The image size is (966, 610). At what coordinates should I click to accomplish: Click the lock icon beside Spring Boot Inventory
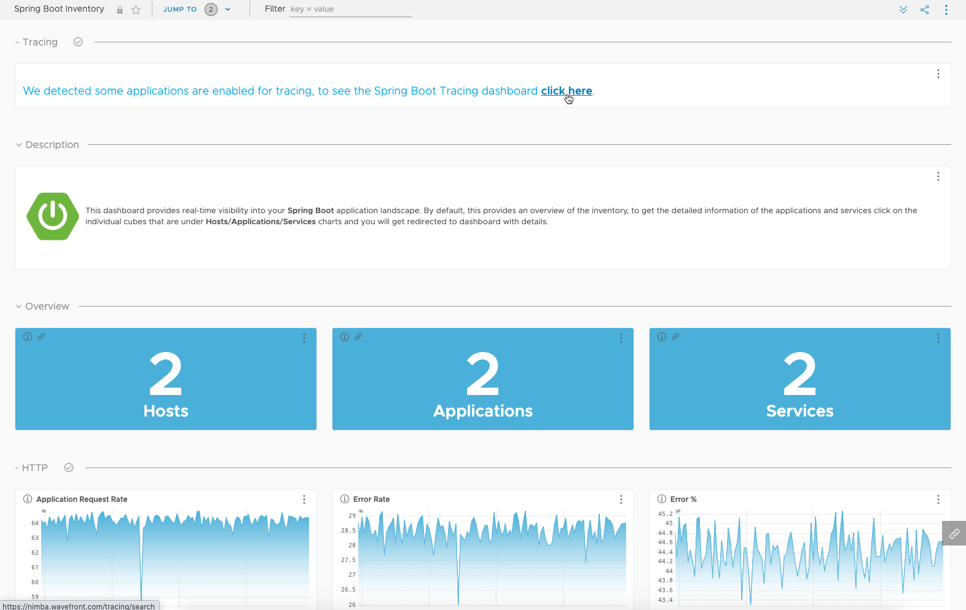pos(120,10)
